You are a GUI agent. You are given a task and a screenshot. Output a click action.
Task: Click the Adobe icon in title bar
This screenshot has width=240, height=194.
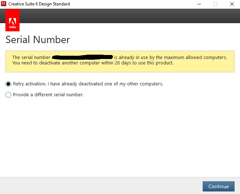(x=4, y=4)
